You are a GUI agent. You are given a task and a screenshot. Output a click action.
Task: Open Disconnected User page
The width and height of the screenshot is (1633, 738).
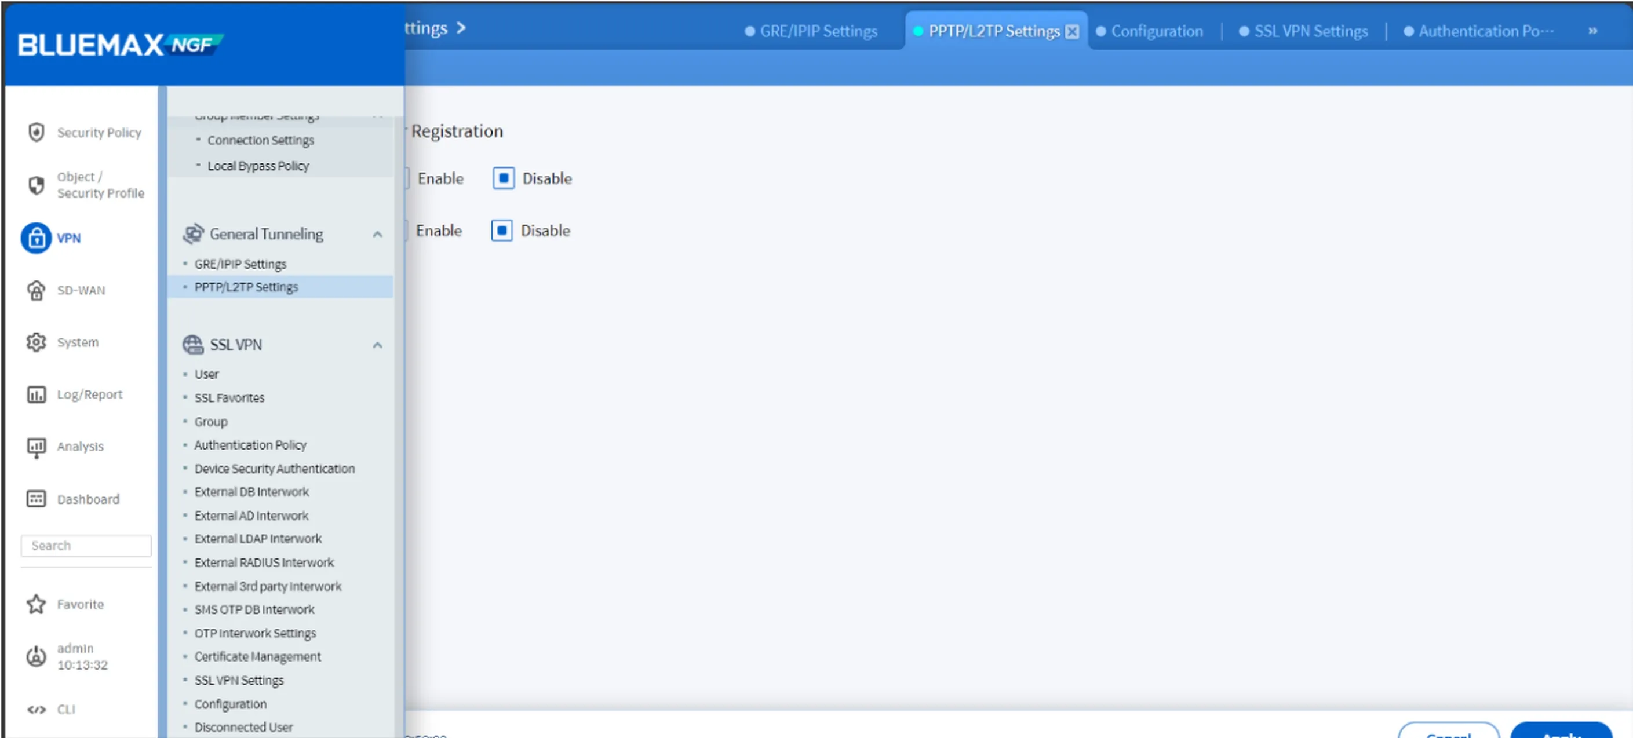[x=243, y=727]
